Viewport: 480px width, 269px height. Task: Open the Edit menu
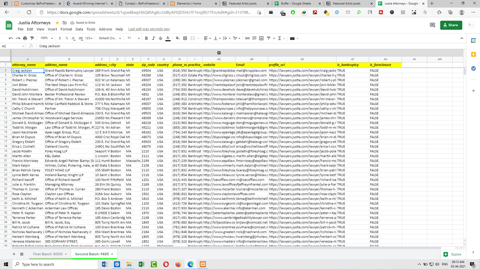[x=30, y=29]
